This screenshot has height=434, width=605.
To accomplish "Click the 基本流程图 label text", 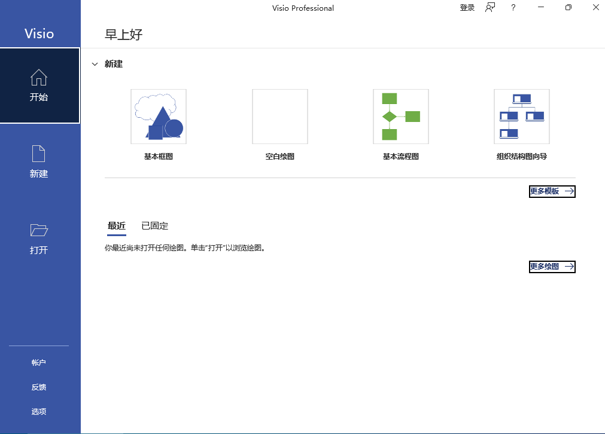I will 401,157.
